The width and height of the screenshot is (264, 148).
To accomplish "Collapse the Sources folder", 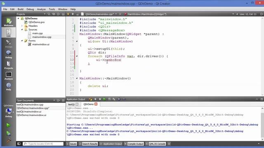I will (22, 30).
